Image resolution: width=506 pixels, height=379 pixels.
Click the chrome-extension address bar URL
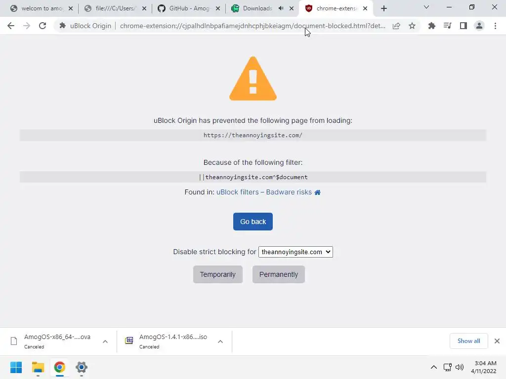pos(253,26)
